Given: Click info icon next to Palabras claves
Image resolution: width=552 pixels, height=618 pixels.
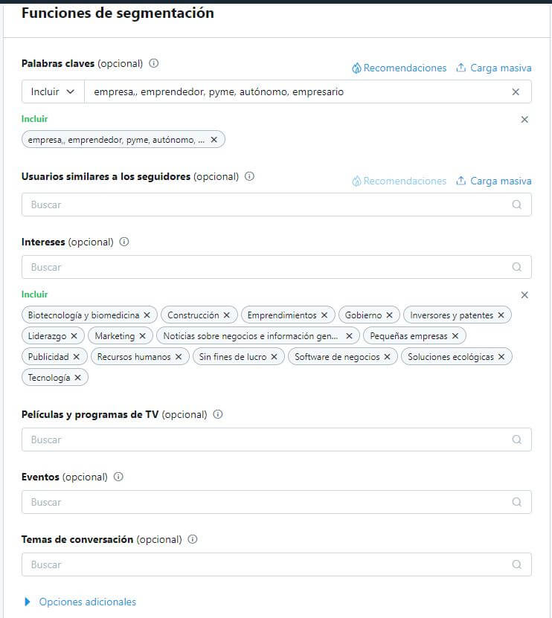Looking at the screenshot, I should 154,63.
